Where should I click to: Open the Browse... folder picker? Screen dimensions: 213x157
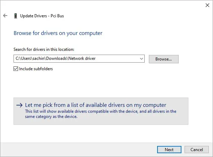point(163,59)
